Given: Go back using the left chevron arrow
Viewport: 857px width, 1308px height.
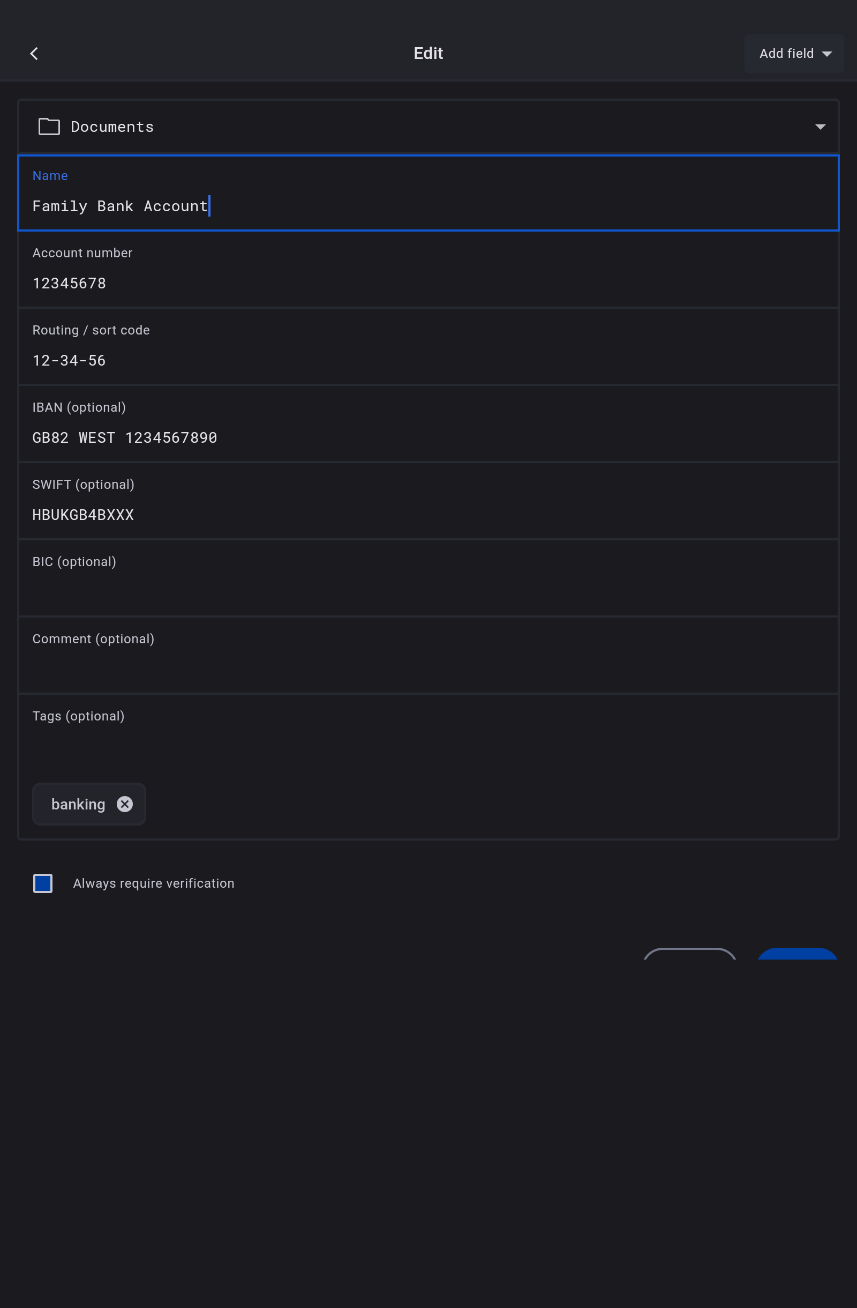Looking at the screenshot, I should click(x=34, y=53).
